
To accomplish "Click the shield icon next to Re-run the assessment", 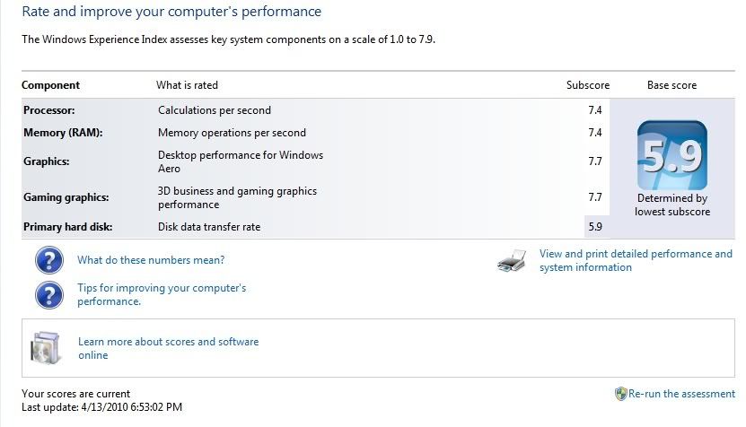I will (x=620, y=394).
